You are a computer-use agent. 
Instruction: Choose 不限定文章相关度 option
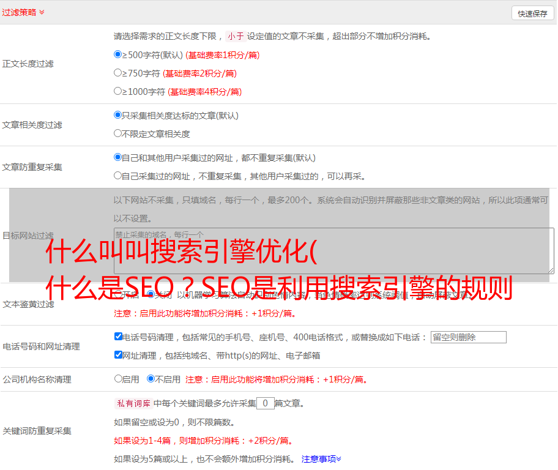pos(118,133)
